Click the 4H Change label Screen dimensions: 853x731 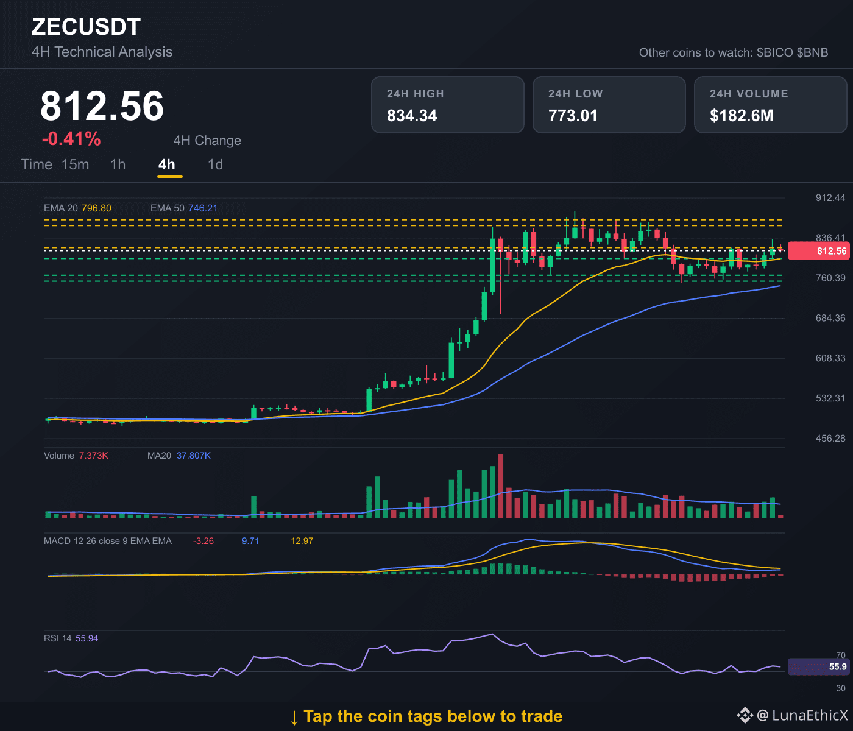[x=207, y=141]
